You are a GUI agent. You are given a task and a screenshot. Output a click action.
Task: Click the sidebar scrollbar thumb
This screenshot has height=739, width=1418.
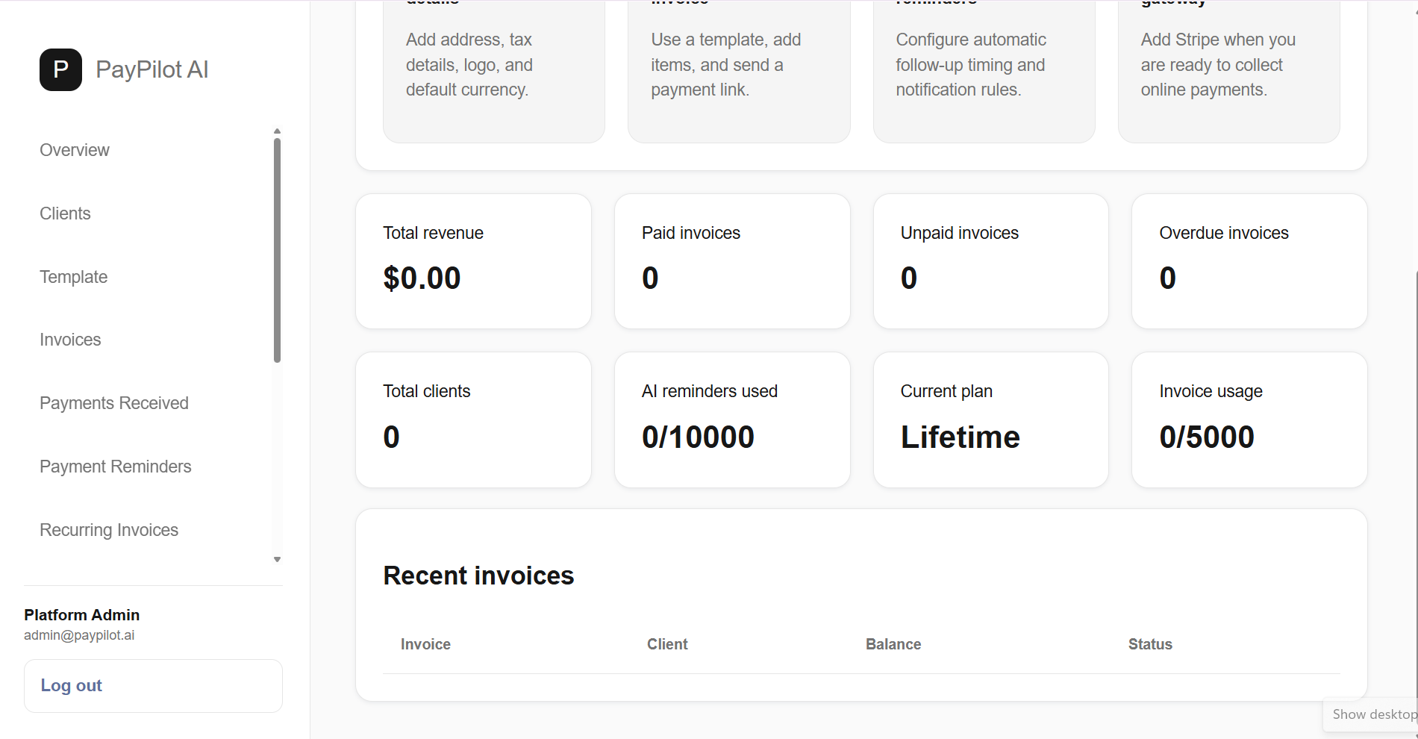tap(277, 250)
